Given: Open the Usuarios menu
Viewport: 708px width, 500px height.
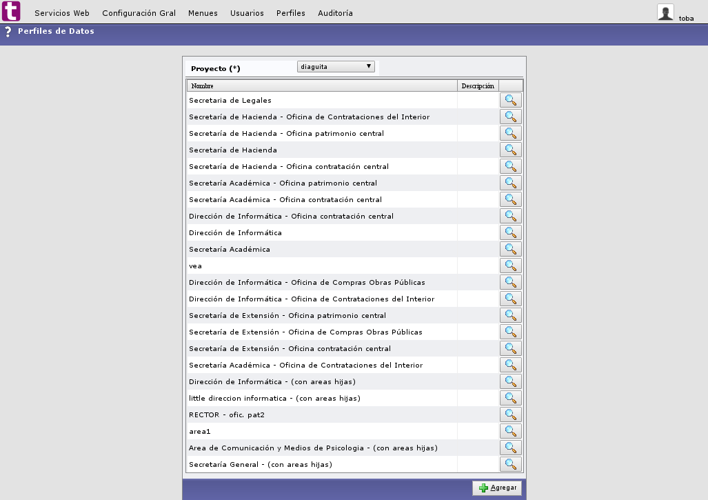Looking at the screenshot, I should pos(246,12).
